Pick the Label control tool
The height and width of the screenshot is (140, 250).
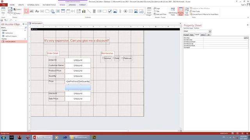[37, 11]
